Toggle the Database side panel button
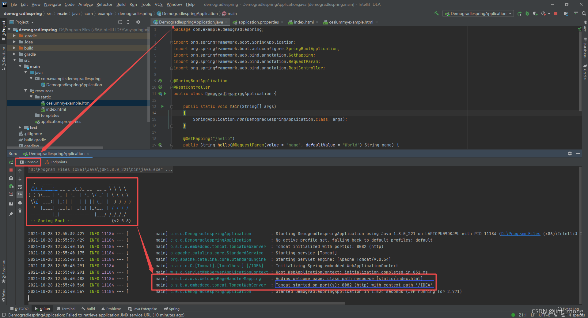 585,48
